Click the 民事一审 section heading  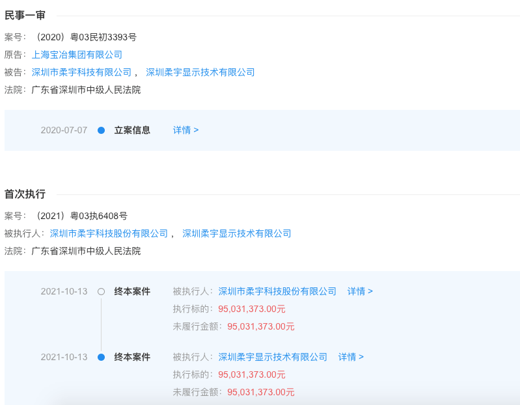click(25, 15)
